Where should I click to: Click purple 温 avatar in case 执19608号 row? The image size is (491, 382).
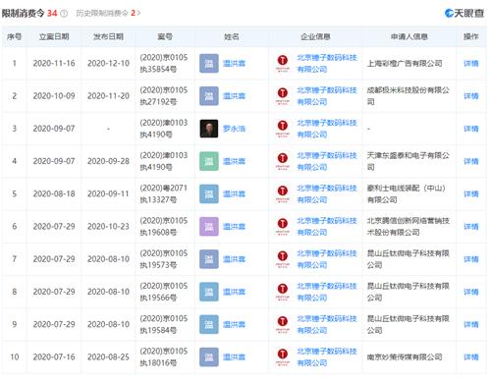pos(209,226)
